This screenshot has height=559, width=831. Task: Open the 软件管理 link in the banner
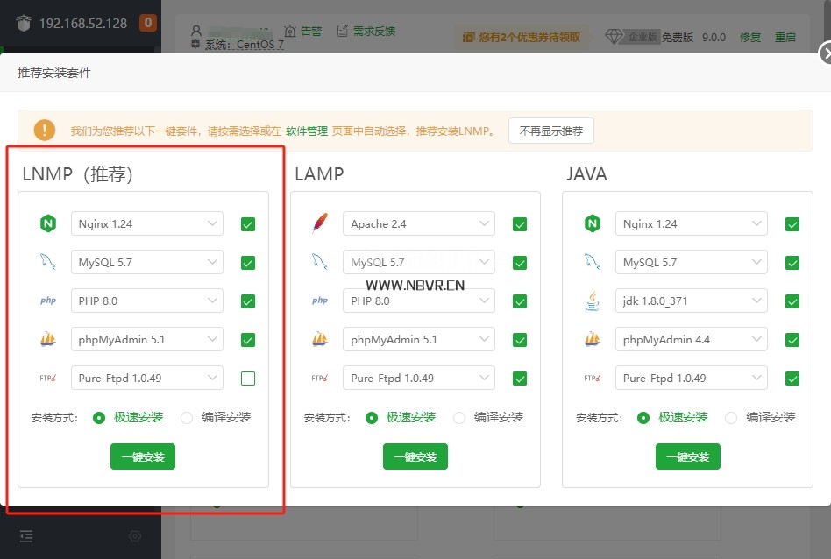[x=307, y=131]
